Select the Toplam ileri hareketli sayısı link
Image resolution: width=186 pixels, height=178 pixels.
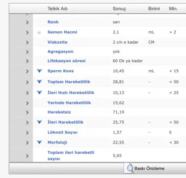[x=71, y=155]
